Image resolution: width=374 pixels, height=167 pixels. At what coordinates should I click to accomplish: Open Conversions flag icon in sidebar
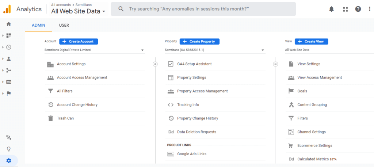coord(9,94)
